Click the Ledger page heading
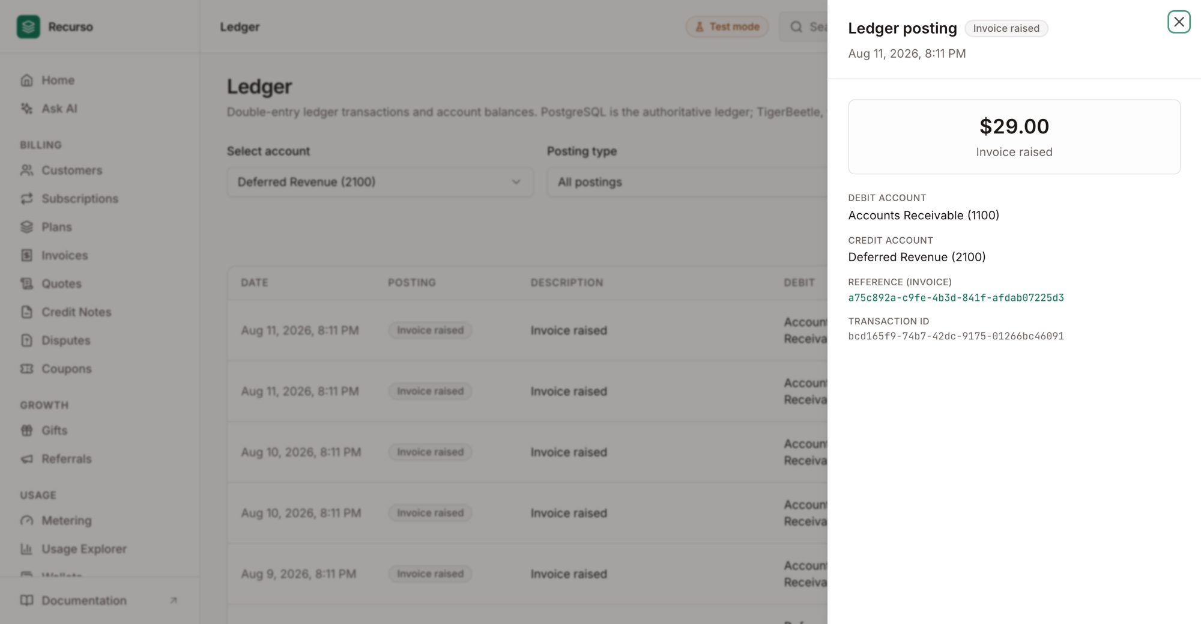Viewport: 1201px width, 624px height. click(x=259, y=86)
